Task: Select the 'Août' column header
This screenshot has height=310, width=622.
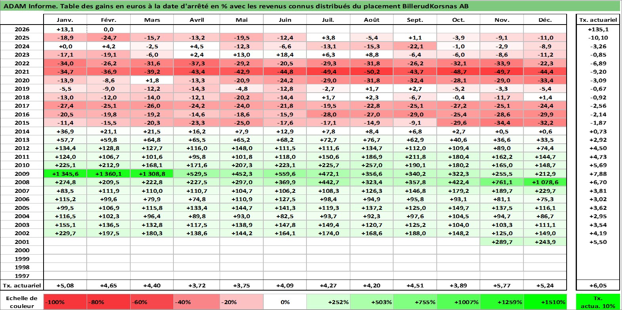Action: pos(372,20)
